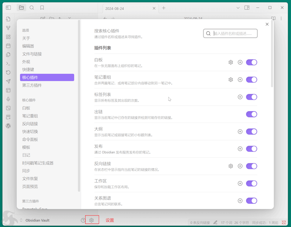Open settings gear for 白板 plugin
291x227 pixels.
click(x=231, y=62)
